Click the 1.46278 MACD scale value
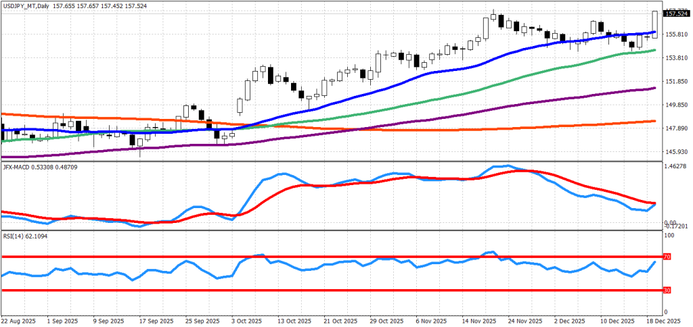 click(677, 166)
